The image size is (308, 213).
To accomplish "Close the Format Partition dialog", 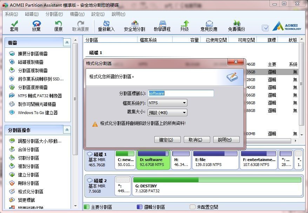I will pyautogui.click(x=236, y=62).
